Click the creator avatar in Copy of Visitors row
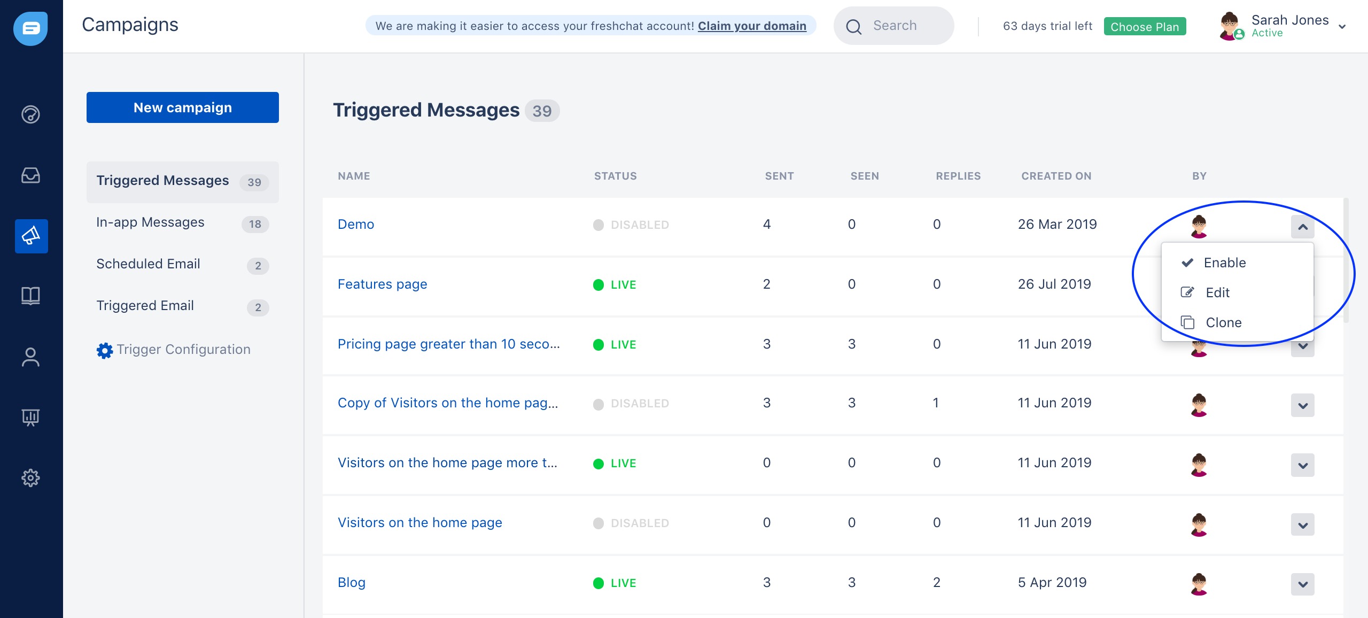1368x618 pixels. tap(1199, 405)
